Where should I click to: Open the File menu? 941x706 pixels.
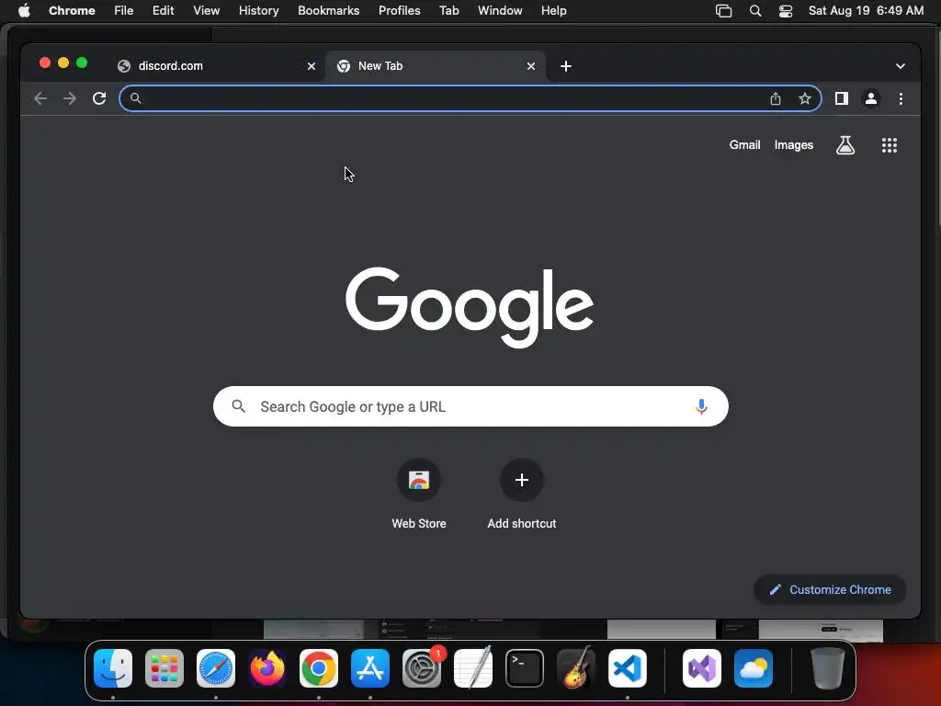pyautogui.click(x=124, y=11)
